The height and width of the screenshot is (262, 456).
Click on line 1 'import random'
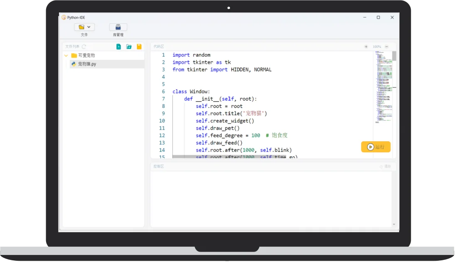click(191, 55)
